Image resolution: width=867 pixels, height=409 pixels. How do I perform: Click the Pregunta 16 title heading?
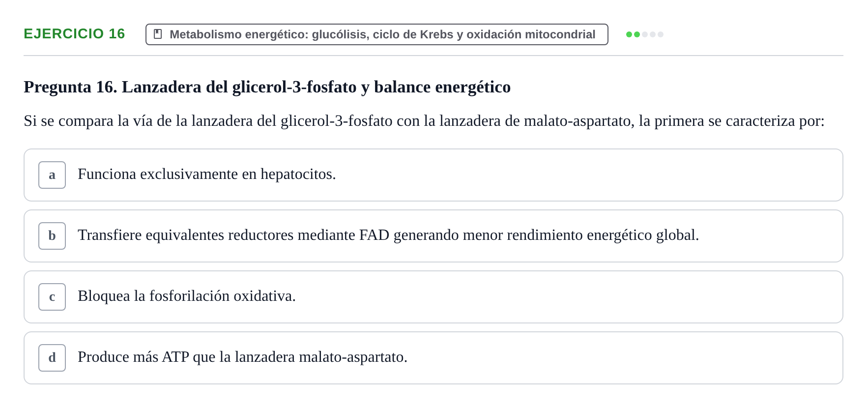coord(267,87)
